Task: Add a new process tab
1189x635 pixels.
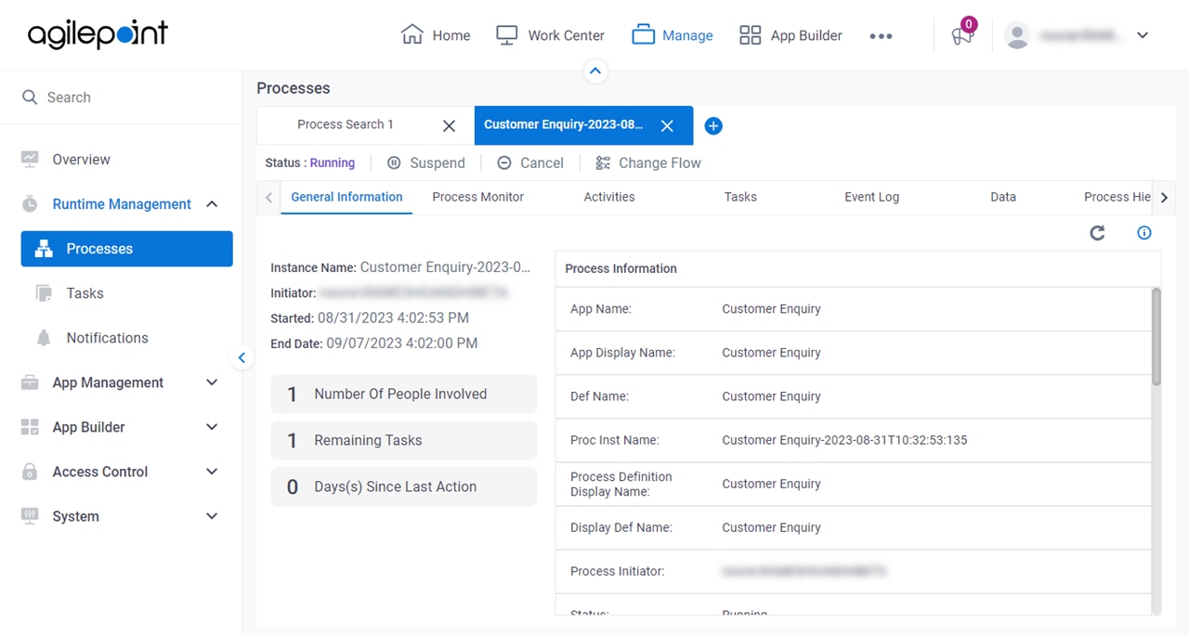Action: pyautogui.click(x=713, y=125)
